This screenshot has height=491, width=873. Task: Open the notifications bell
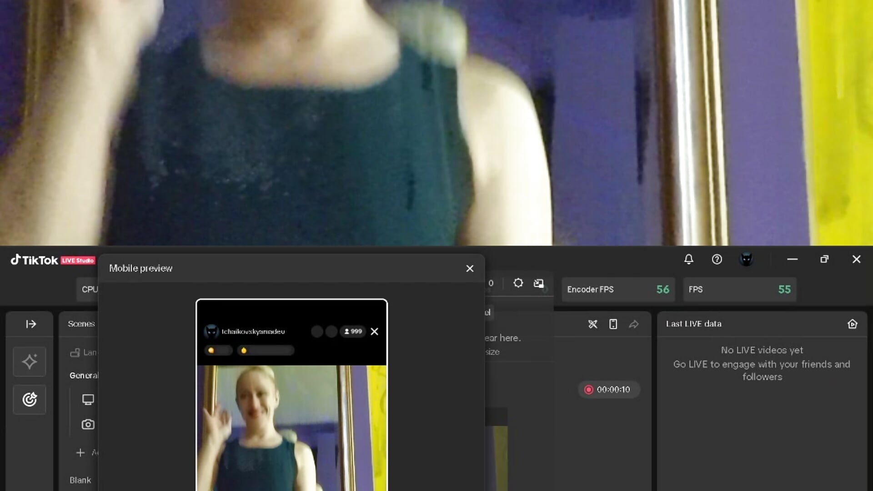click(x=689, y=259)
